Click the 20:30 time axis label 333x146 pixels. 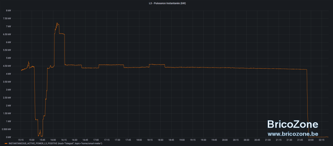tap(246, 140)
